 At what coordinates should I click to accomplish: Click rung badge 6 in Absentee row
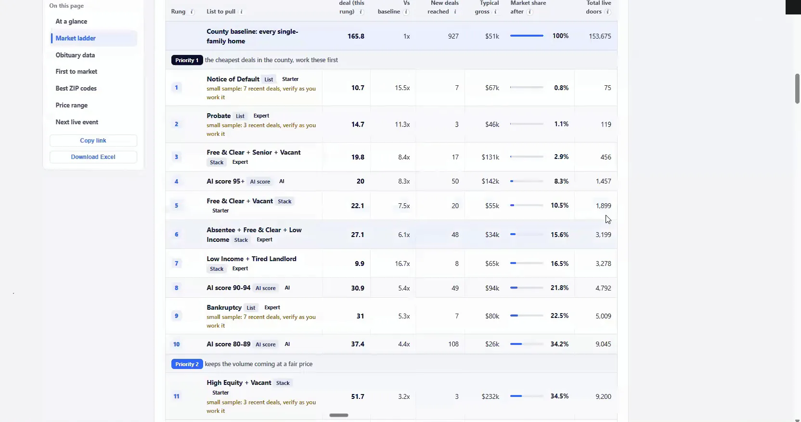(177, 235)
